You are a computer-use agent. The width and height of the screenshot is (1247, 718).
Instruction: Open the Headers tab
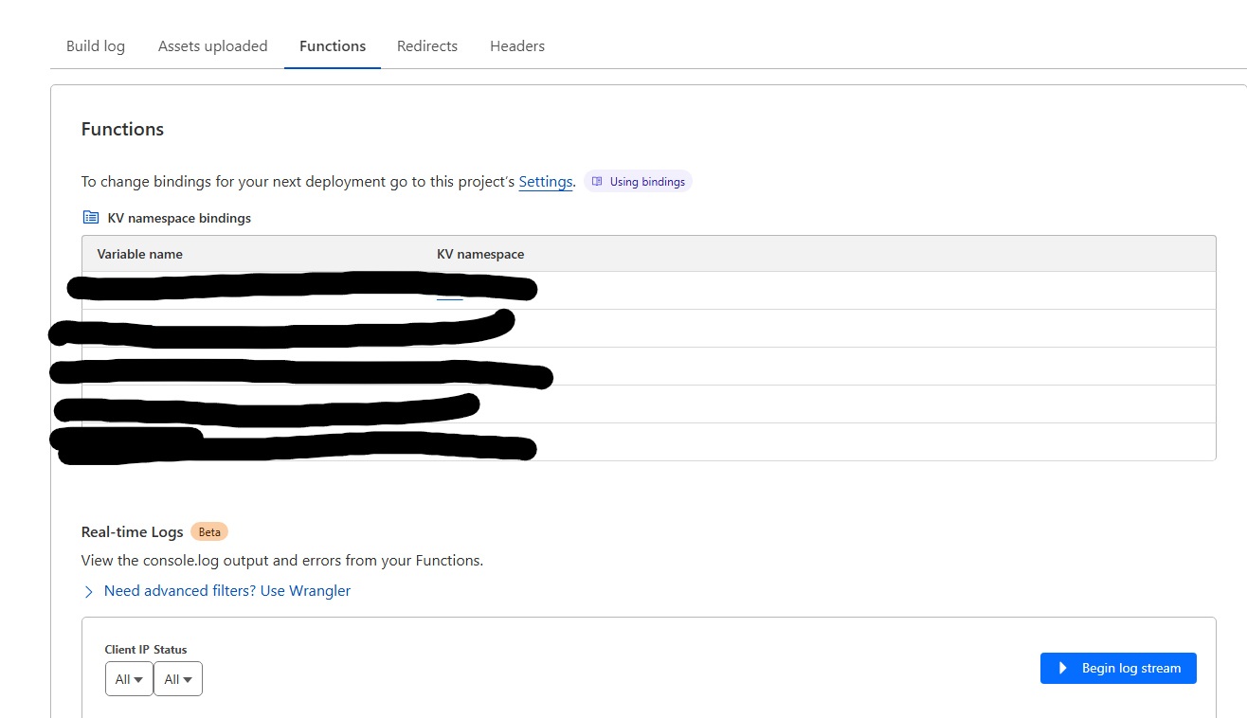517,45
